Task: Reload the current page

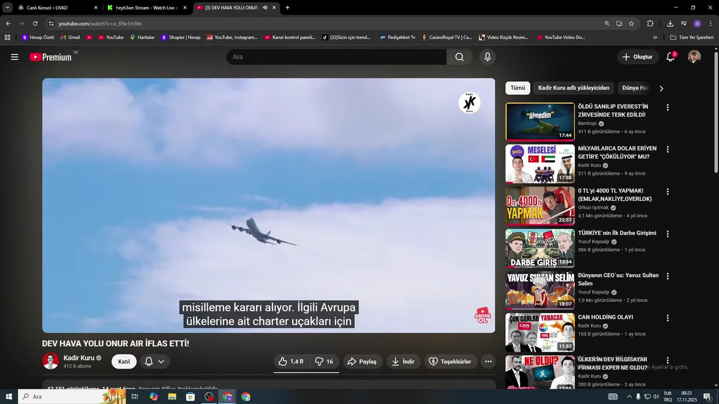Action: click(35, 24)
